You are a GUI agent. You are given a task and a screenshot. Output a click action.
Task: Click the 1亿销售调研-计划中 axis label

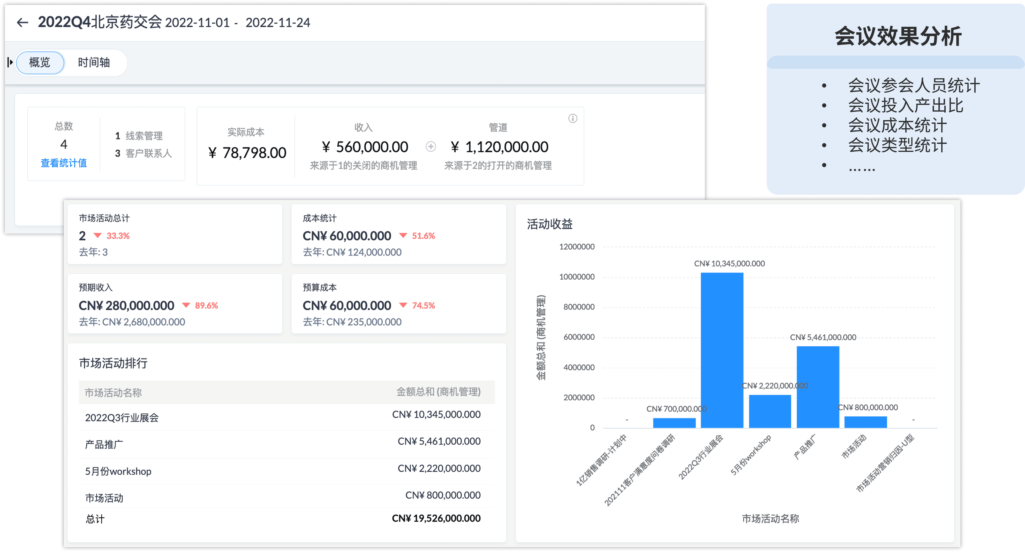pos(602,460)
